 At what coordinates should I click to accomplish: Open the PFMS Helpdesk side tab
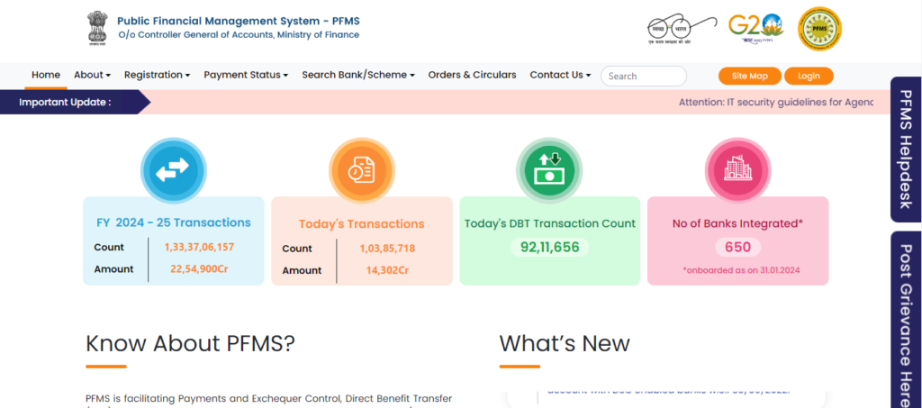click(906, 150)
